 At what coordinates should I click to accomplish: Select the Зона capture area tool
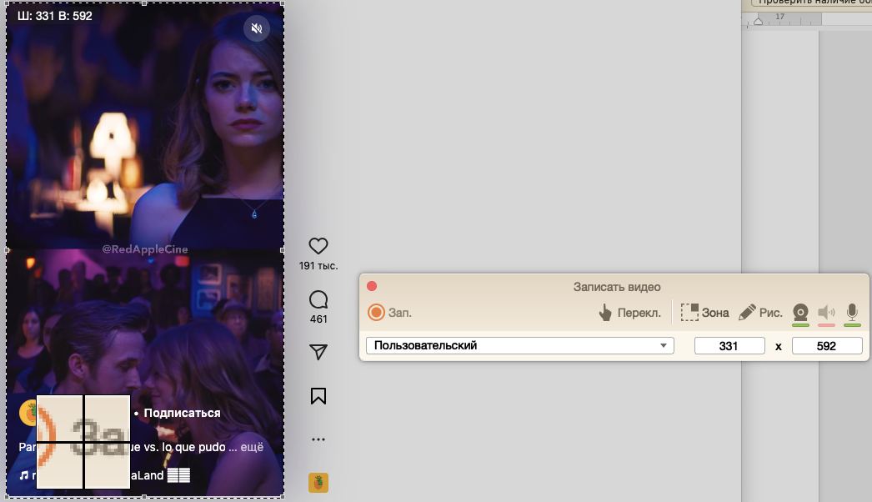tap(704, 313)
